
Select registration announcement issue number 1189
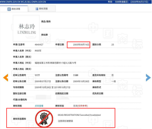pyautogui.click(x=76, y=75)
